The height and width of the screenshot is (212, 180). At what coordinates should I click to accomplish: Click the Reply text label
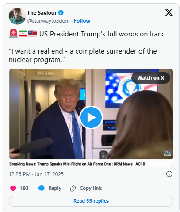coord(55,188)
